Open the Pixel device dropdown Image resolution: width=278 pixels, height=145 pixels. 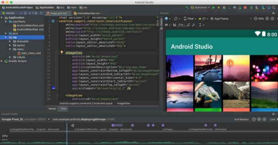click(x=190, y=19)
